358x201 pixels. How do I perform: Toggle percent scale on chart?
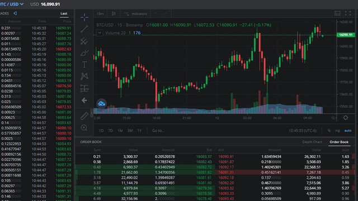(329, 131)
